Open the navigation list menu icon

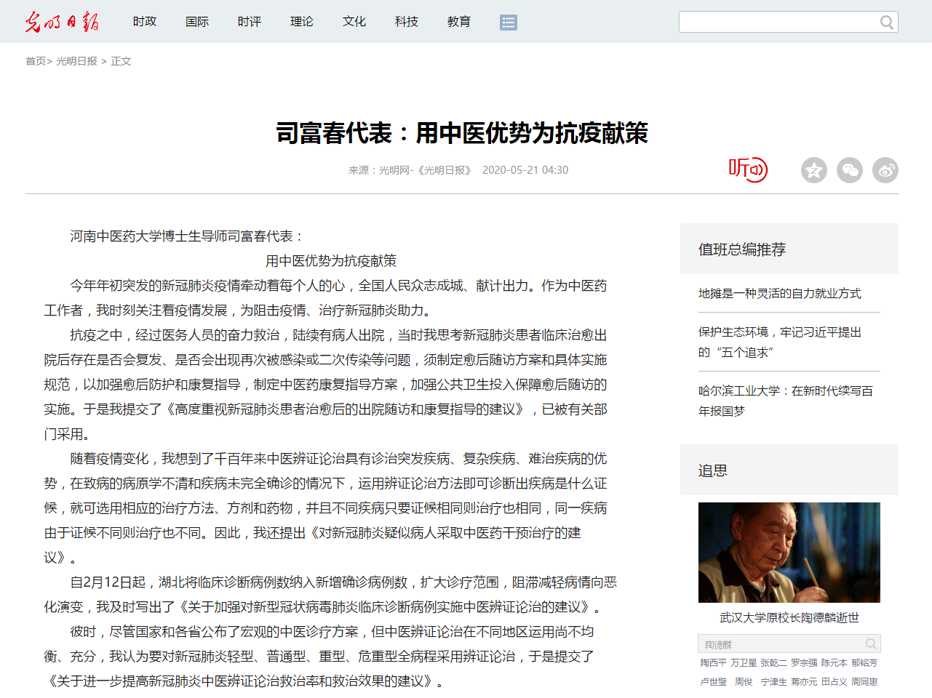[508, 23]
